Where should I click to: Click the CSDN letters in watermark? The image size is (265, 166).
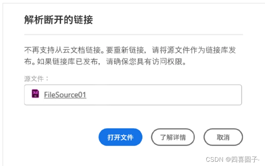point(215,159)
